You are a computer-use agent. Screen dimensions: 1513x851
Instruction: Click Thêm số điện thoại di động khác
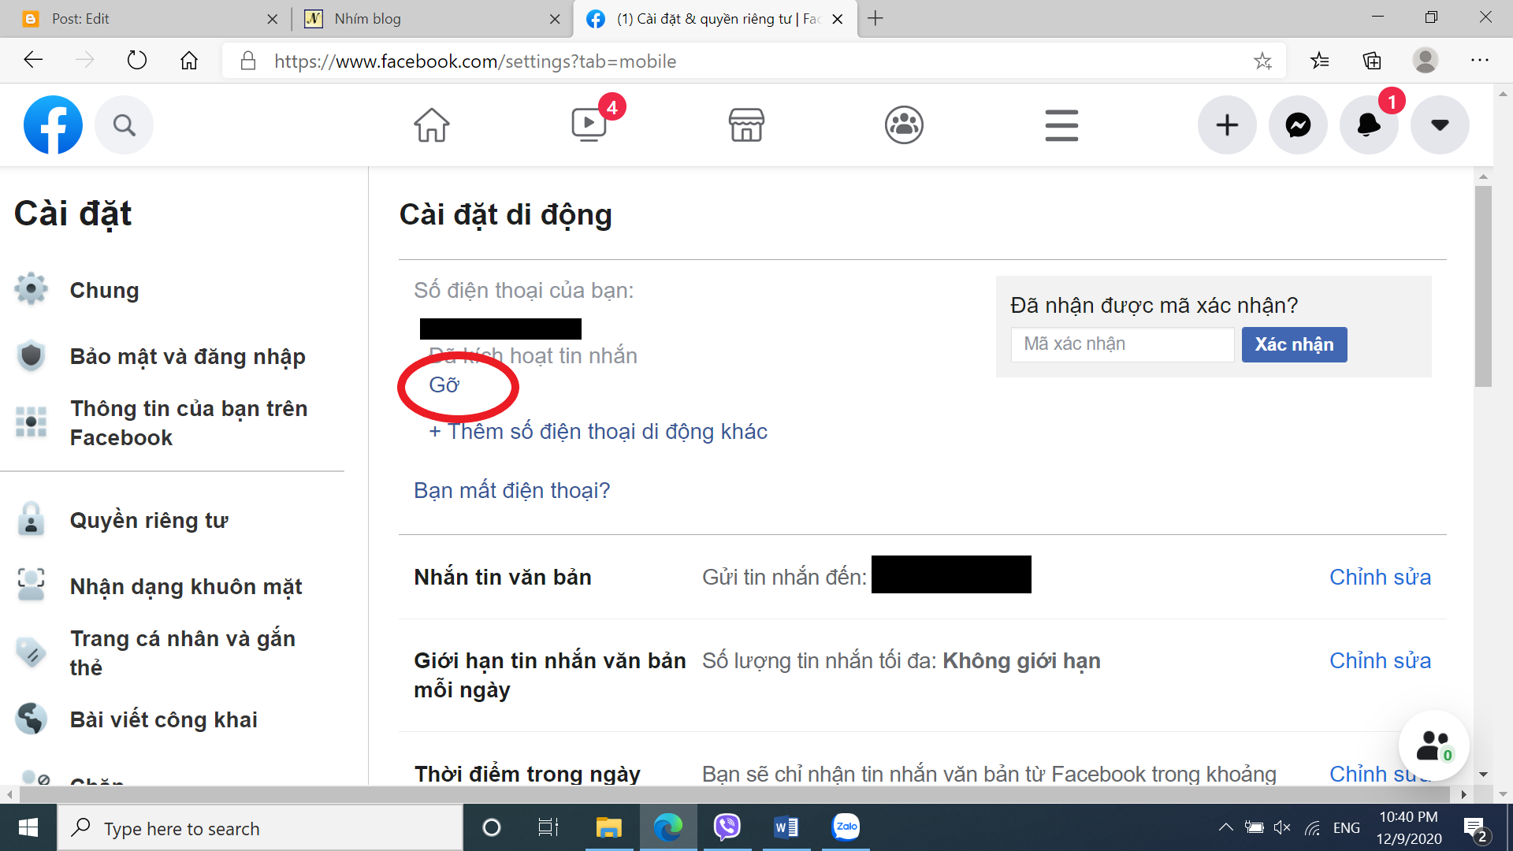point(598,432)
